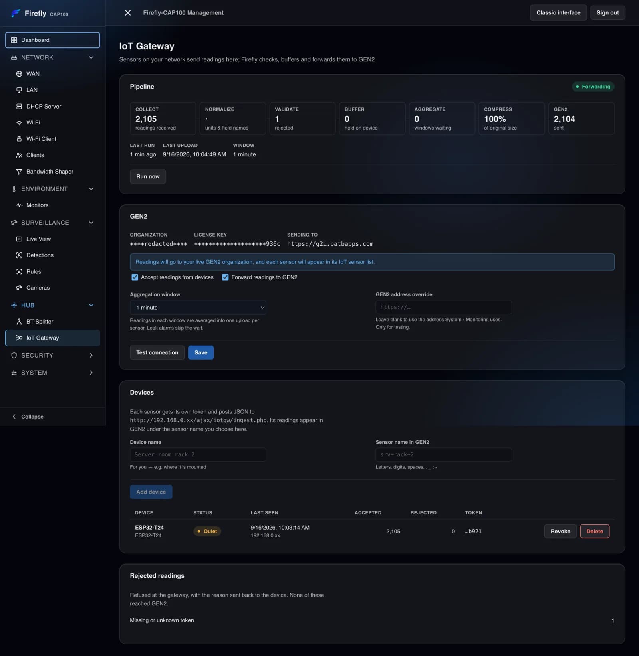Click the Firefly logo icon
Screen dimensions: 639x656
click(16, 13)
